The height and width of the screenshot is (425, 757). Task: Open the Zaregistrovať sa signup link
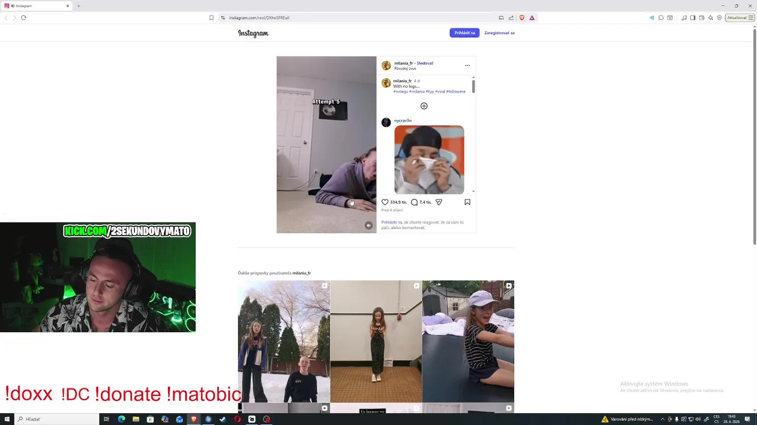tap(499, 32)
